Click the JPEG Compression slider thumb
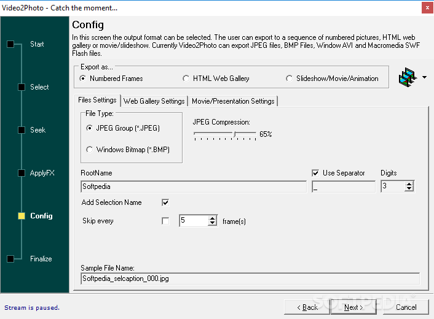The height and width of the screenshot is (319, 434). [x=235, y=134]
